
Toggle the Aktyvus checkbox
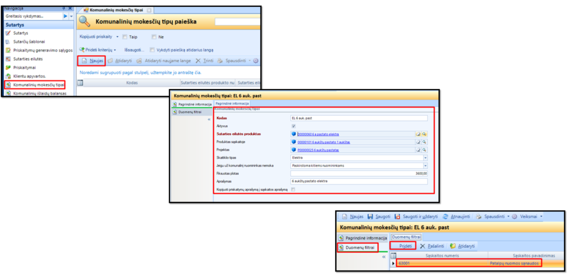293,126
